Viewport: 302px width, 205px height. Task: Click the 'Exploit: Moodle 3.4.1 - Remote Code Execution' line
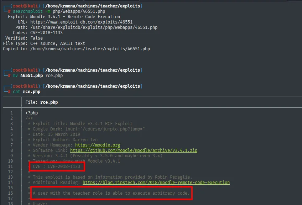64,17
